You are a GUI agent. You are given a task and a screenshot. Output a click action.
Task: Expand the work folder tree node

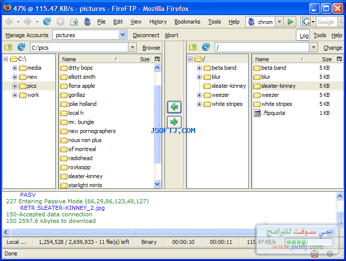(15, 95)
